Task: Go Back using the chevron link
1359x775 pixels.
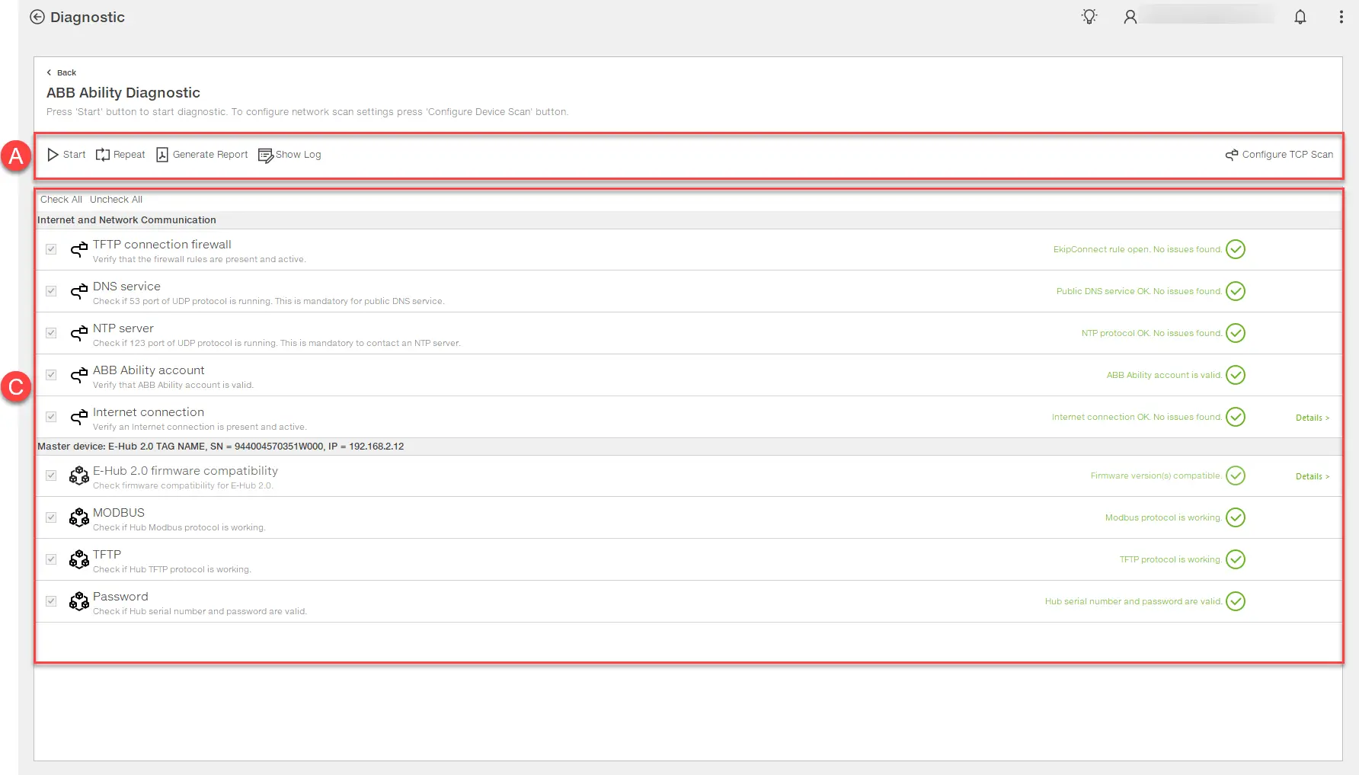Action: coord(61,72)
